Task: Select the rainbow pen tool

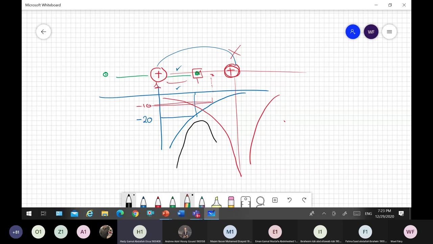Action: click(187, 201)
